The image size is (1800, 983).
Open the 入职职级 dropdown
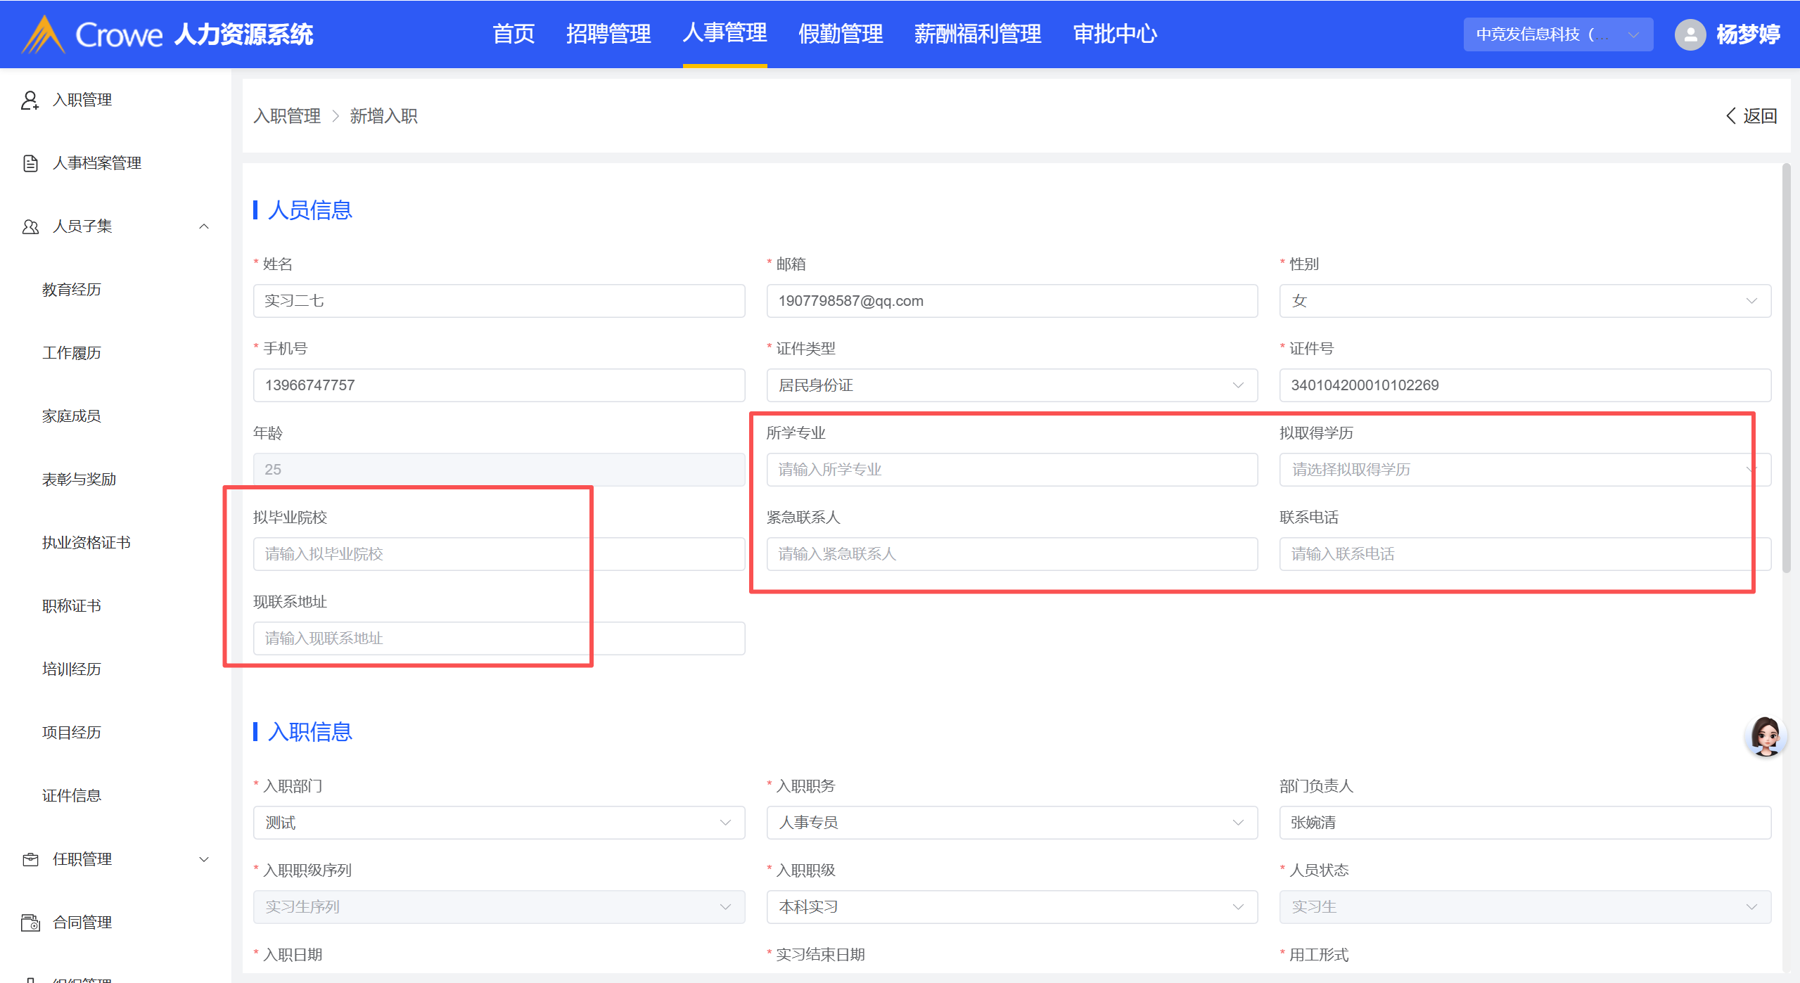pos(1011,907)
